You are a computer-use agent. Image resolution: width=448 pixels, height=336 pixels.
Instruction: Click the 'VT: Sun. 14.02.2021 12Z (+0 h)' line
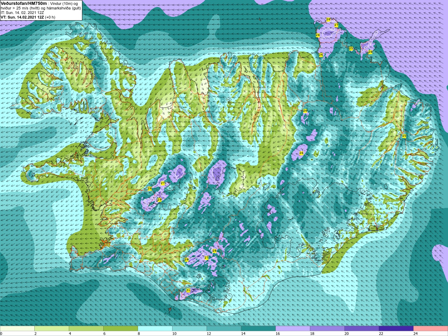coord(28,17)
